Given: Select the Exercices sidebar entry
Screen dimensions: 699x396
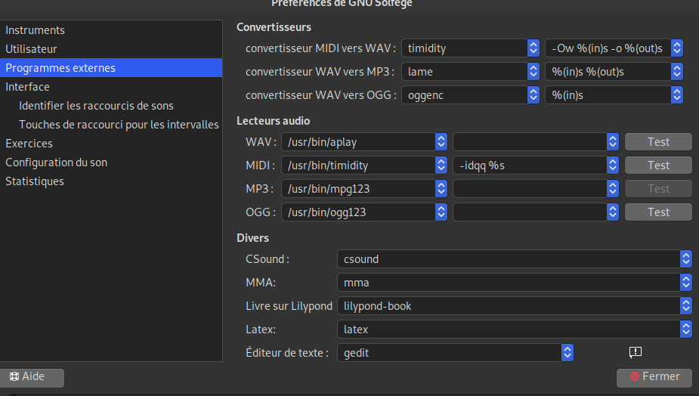Looking at the screenshot, I should coord(29,144).
